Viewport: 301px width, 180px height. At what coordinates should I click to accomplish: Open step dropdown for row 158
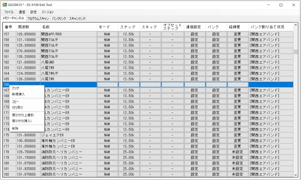click(x=129, y=40)
